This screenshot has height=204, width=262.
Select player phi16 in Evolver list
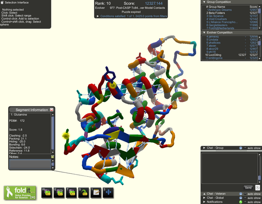[230, 52]
